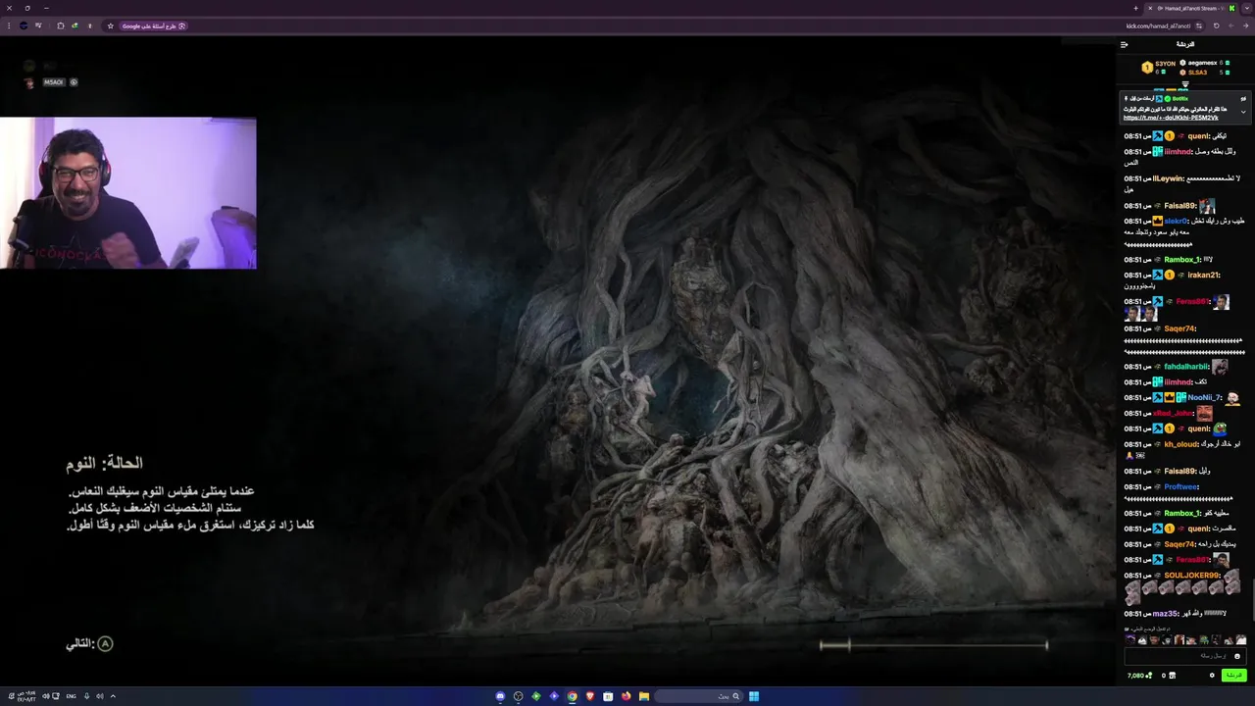Image resolution: width=1255 pixels, height=706 pixels.
Task: Click the Ask Google chip in address bar
Action: 154,25
